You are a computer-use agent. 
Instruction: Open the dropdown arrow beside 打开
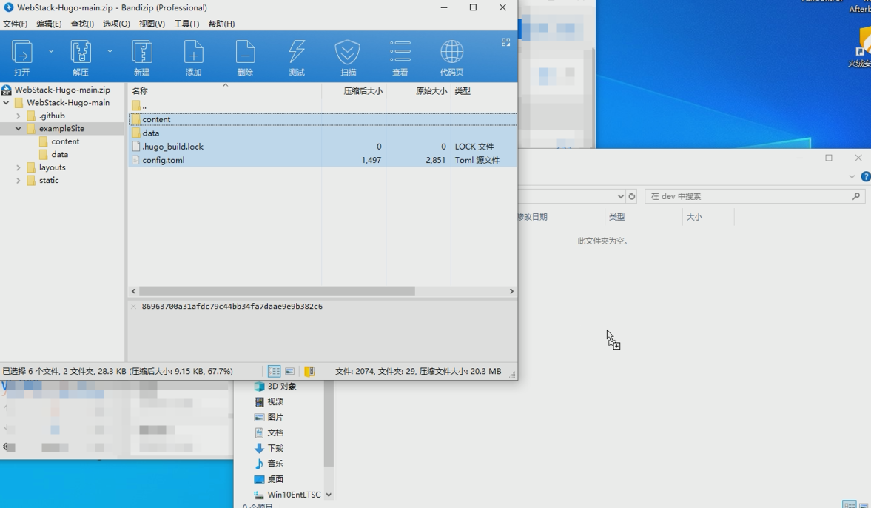[51, 51]
